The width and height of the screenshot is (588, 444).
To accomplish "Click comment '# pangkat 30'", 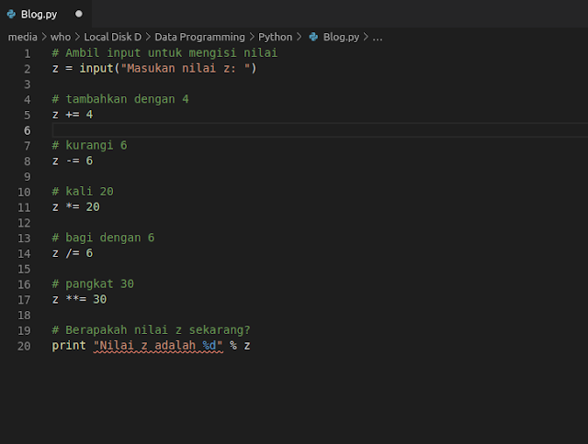I will (93, 283).
